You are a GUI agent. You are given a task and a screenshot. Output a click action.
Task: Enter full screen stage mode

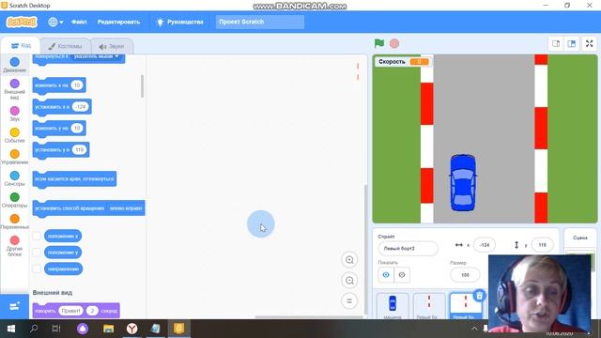(x=590, y=44)
